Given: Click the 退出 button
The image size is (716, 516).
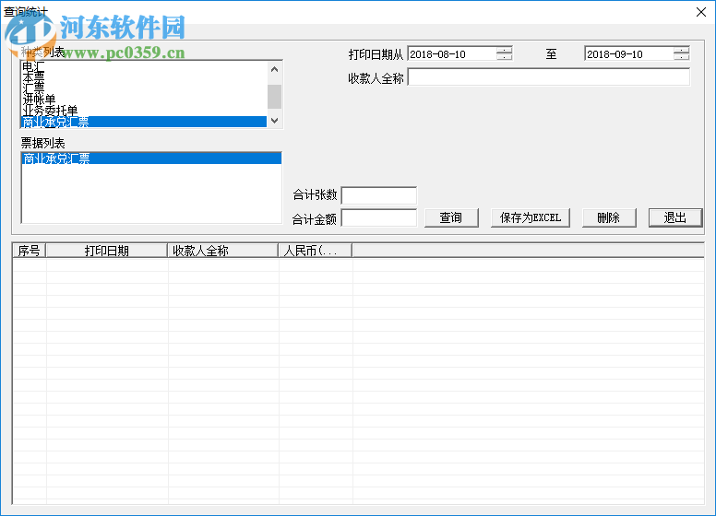Looking at the screenshot, I should (x=674, y=217).
